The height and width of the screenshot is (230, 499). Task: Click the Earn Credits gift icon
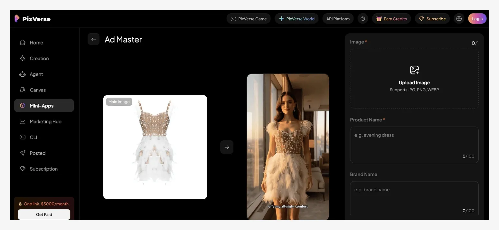point(379,19)
